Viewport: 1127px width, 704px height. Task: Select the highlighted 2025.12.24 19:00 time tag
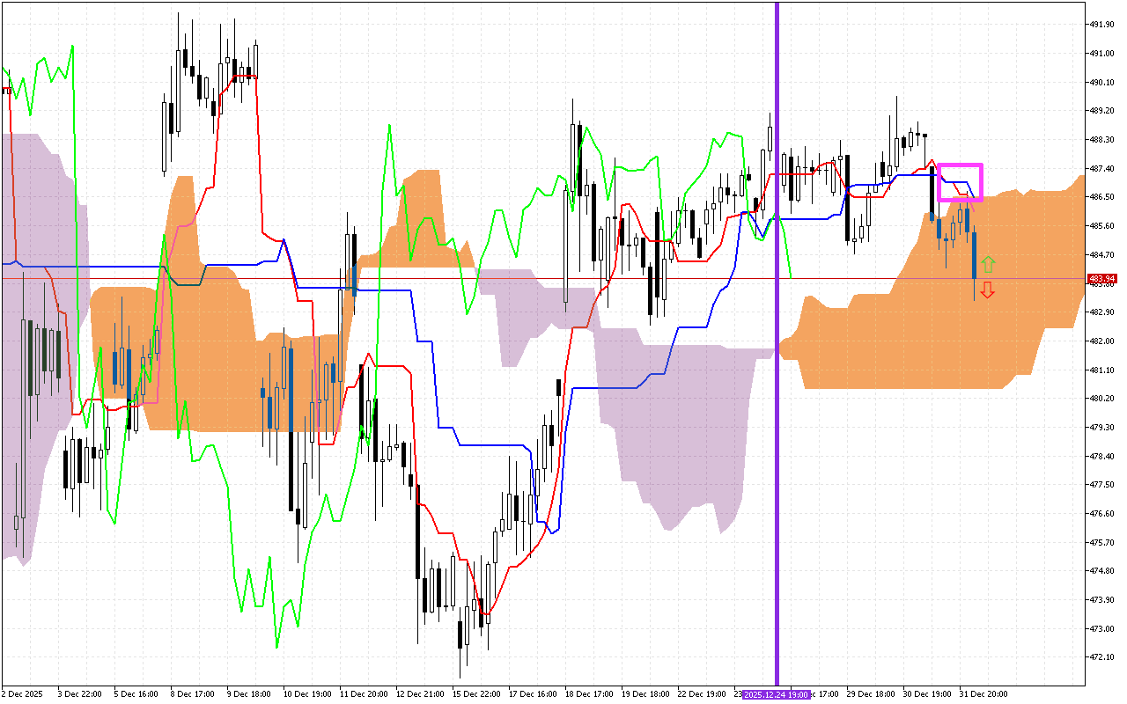pyautogui.click(x=775, y=694)
